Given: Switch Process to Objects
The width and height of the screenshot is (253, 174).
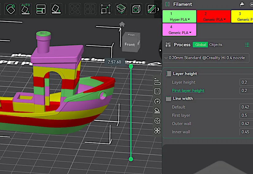Looking at the screenshot, I should [x=216, y=45].
